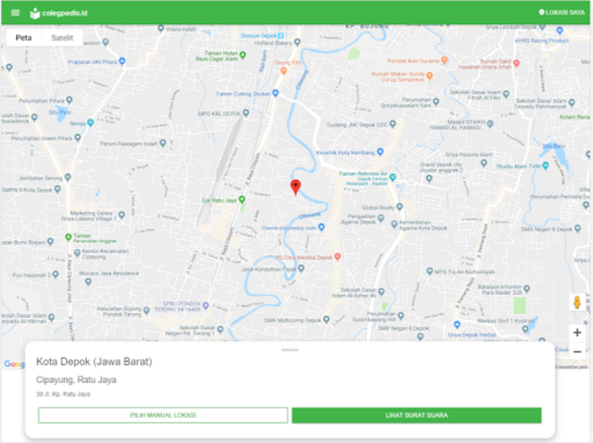
Task: Click the PILIH MANUAL LOKASI button
Action: (163, 415)
